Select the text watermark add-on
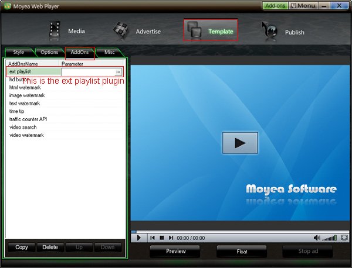The height and width of the screenshot is (268, 352). [x=65, y=103]
